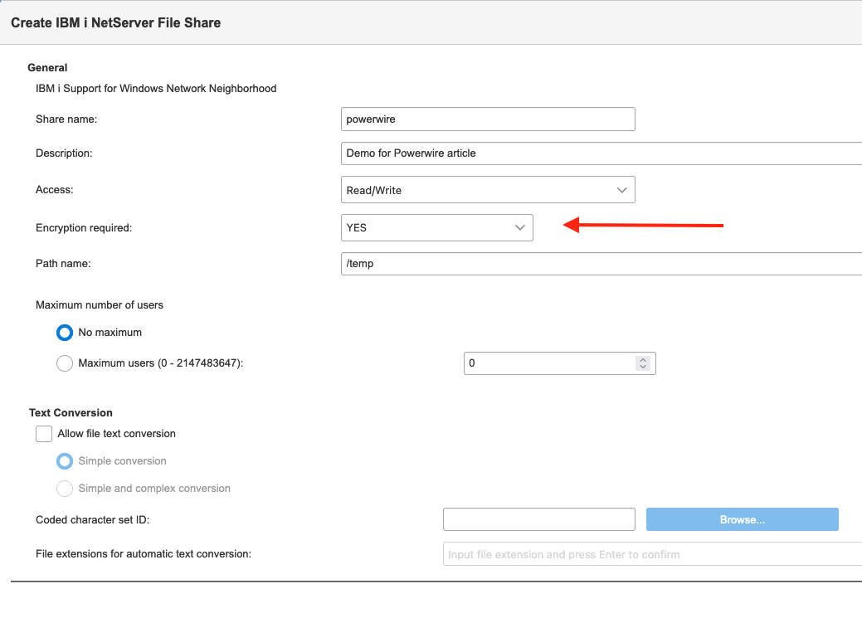Screen dimensions: 862x623
Task: Click the Share name text field
Action: [488, 119]
